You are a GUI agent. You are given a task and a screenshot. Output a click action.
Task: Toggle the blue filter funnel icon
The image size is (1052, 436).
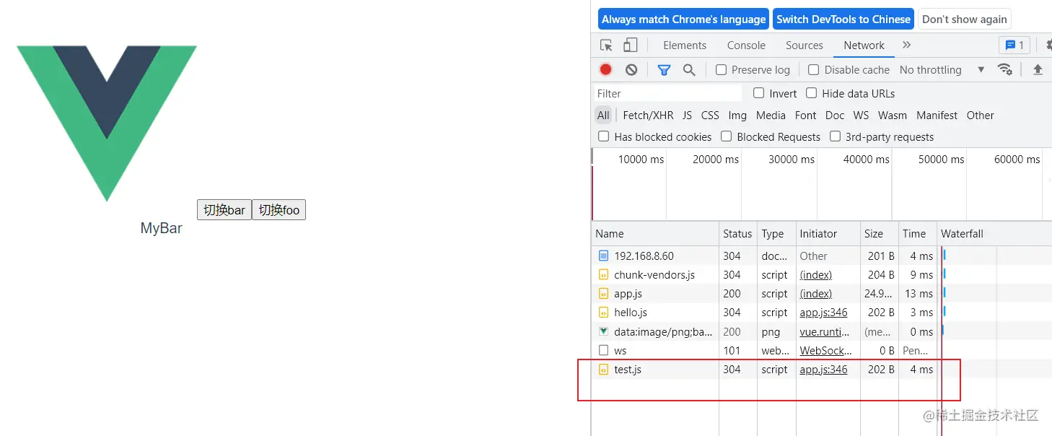[664, 69]
